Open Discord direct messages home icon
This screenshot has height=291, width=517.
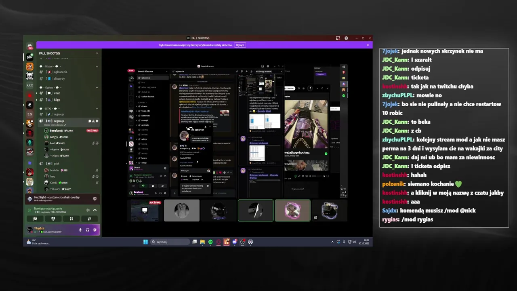click(x=29, y=47)
